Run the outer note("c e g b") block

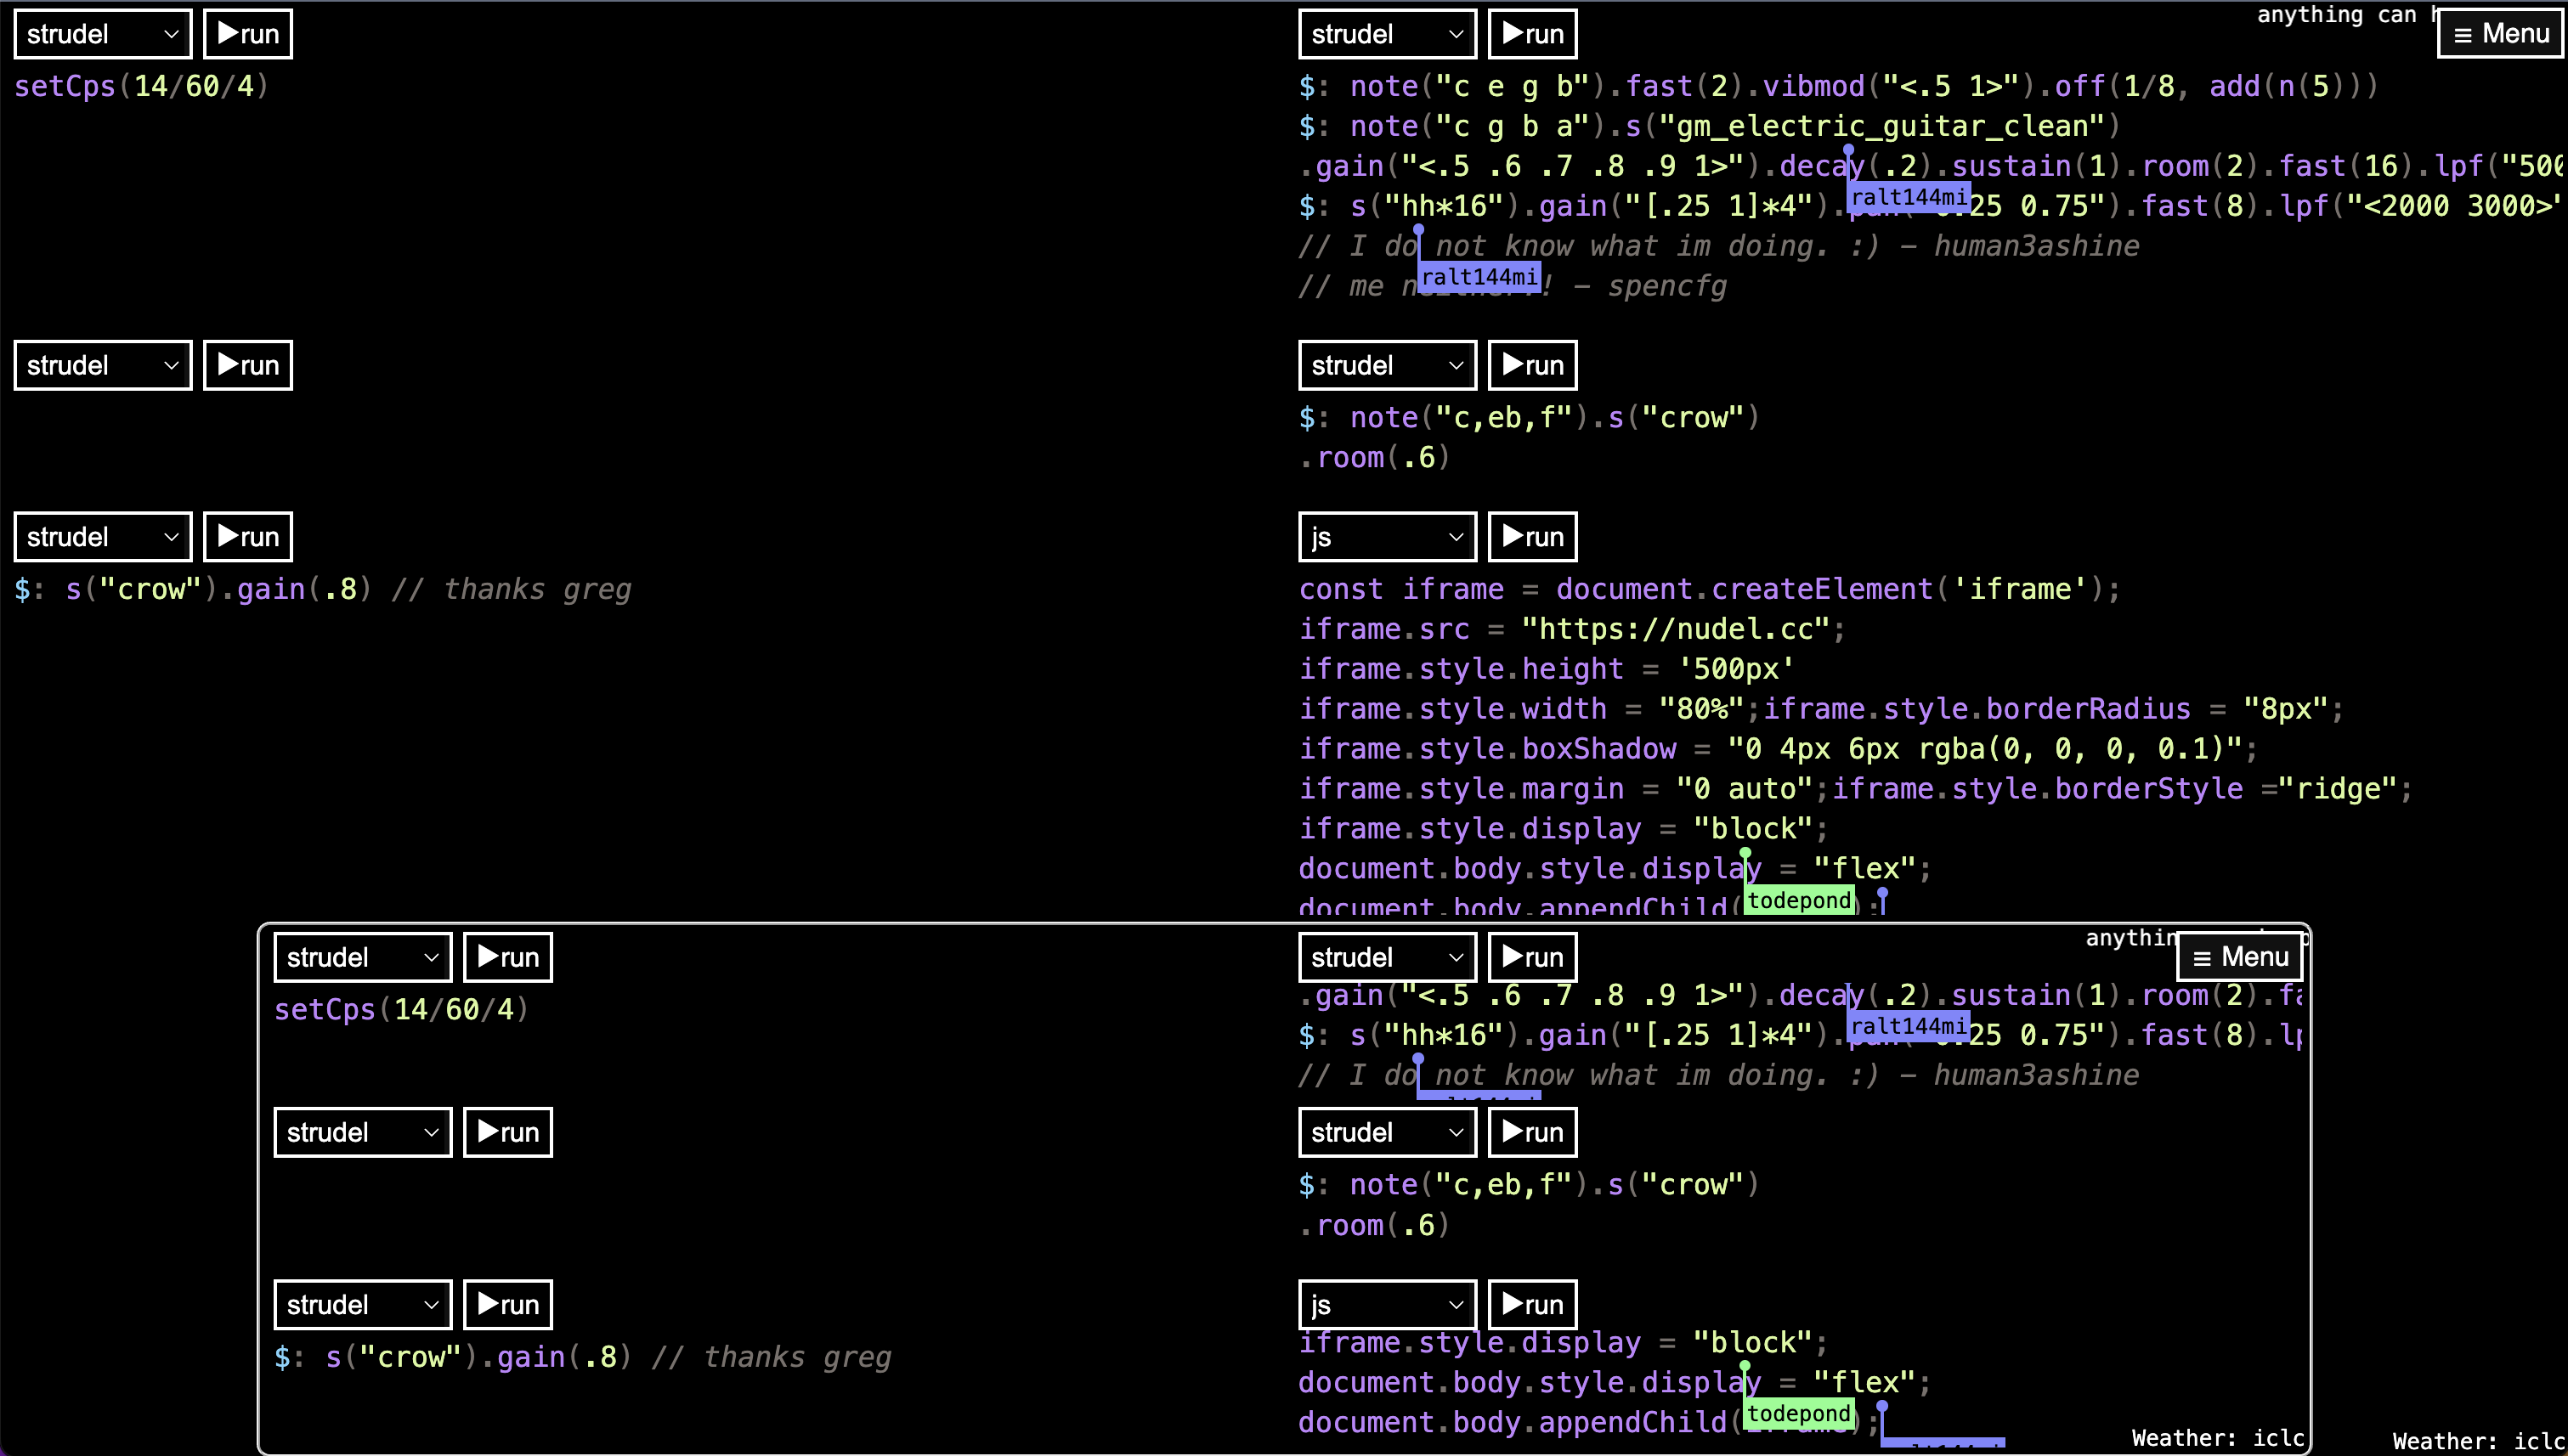coord(1533,34)
